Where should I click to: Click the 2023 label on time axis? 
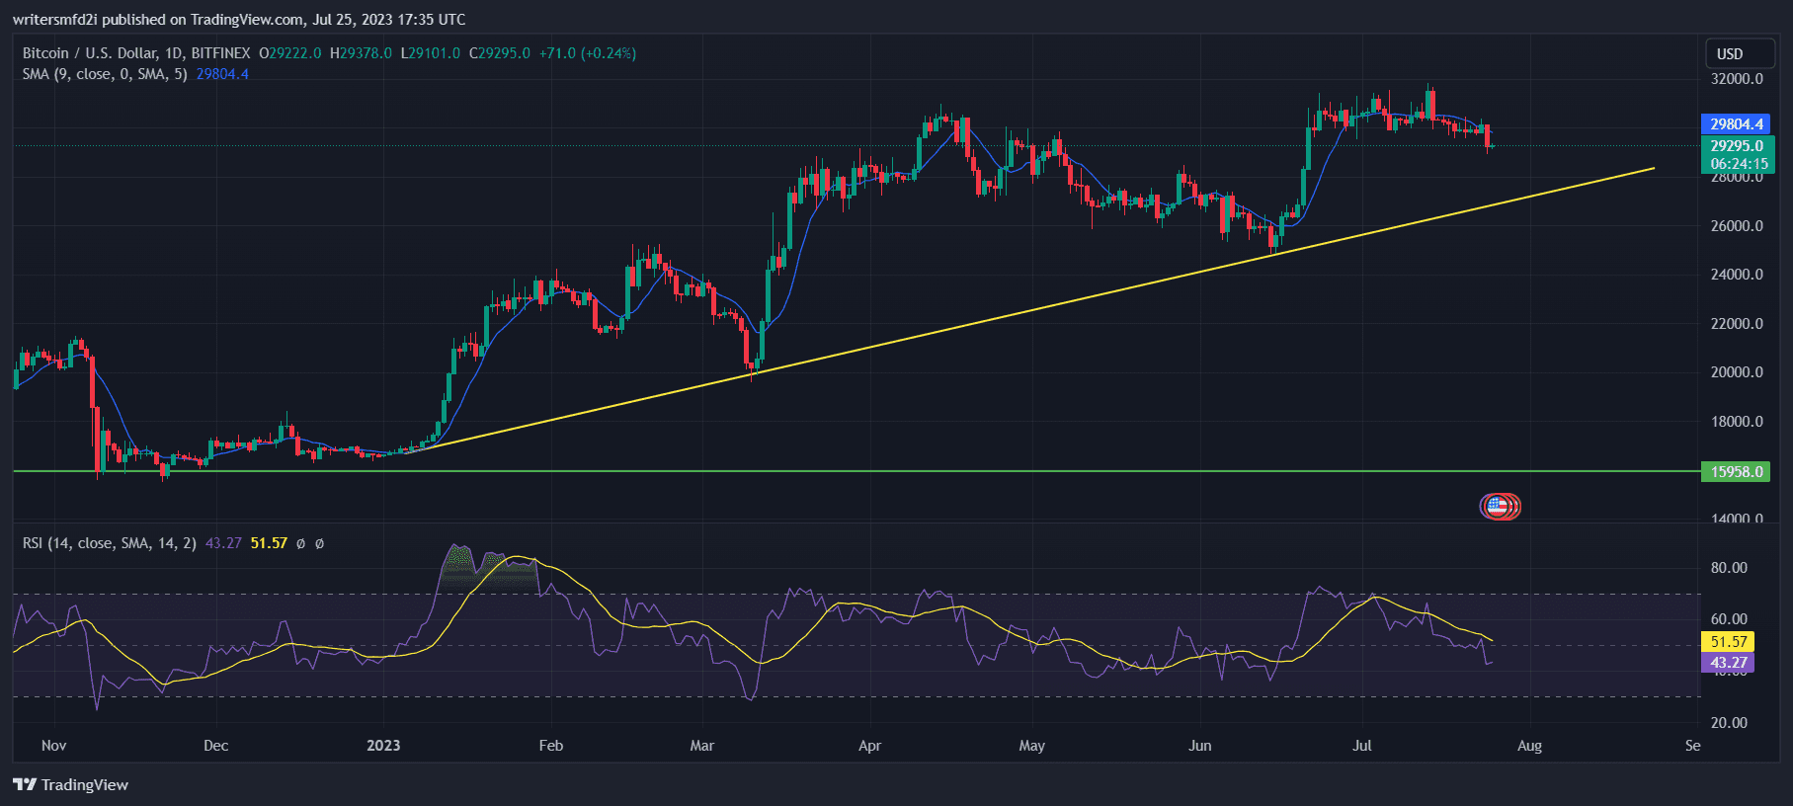[383, 746]
